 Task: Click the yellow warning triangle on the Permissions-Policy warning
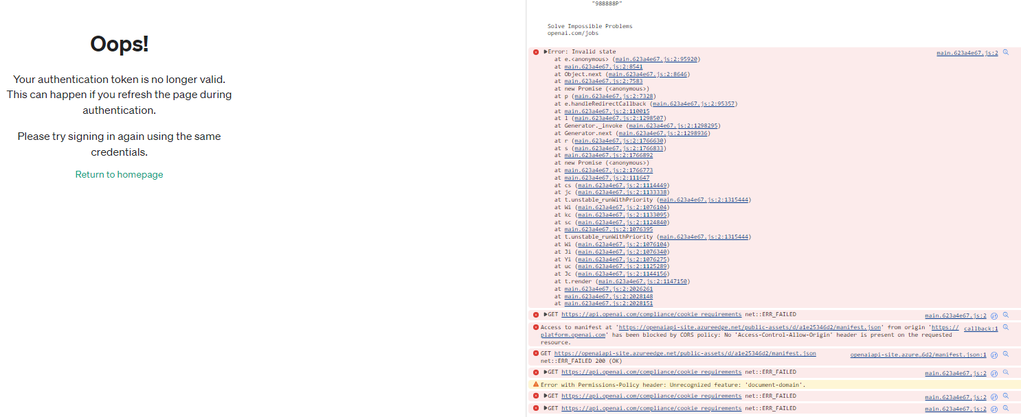(536, 384)
